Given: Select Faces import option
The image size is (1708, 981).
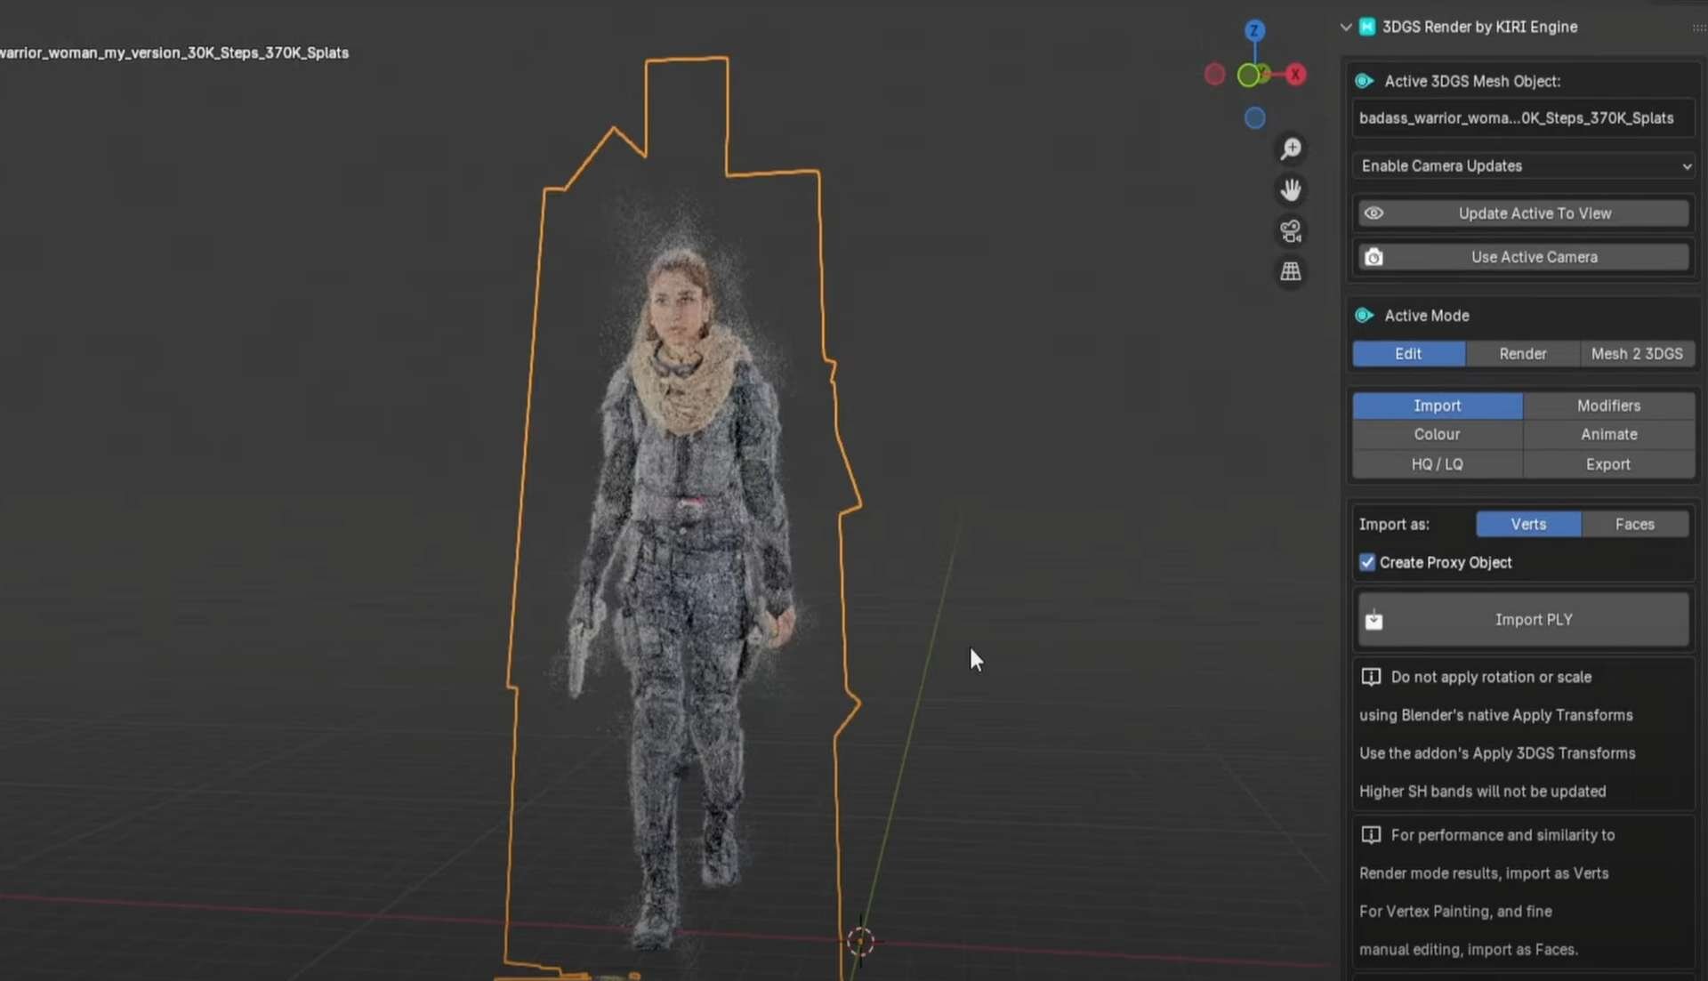Looking at the screenshot, I should click(x=1634, y=524).
